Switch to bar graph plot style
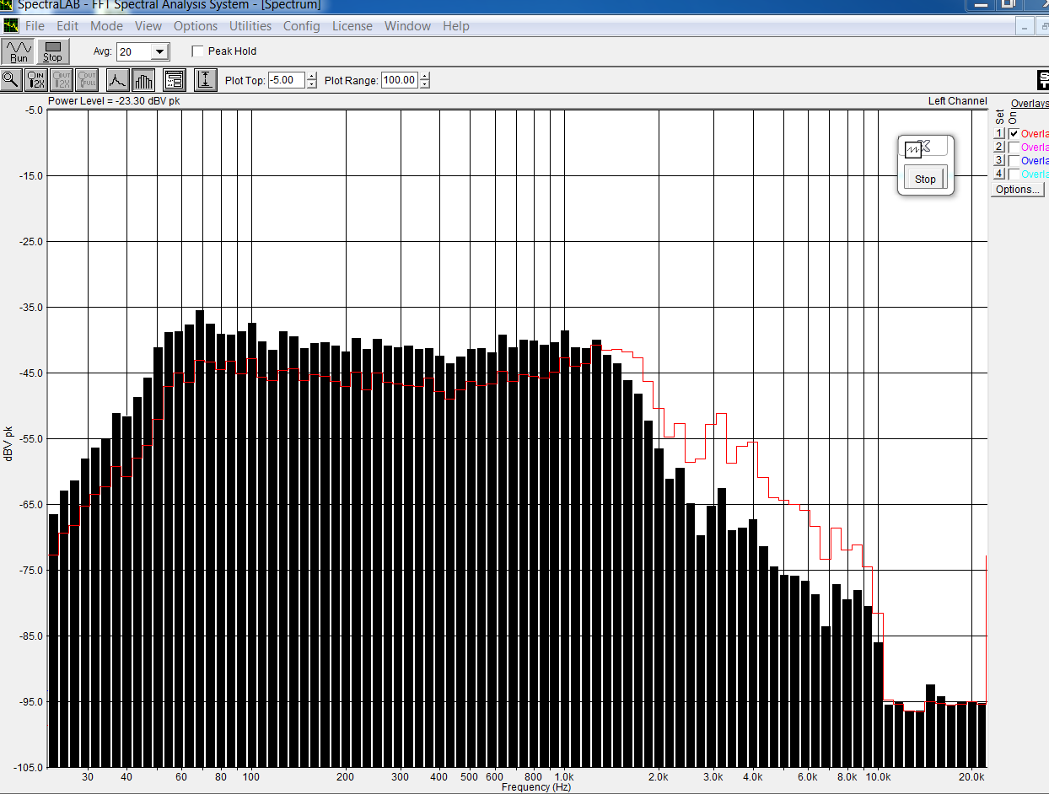Image resolution: width=1049 pixels, height=794 pixels. [143, 80]
